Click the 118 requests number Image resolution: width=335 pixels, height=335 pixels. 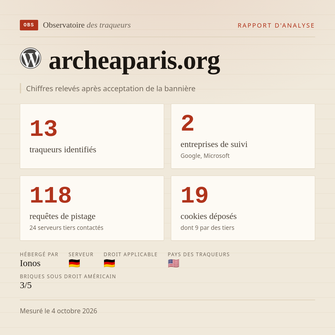[51, 195]
